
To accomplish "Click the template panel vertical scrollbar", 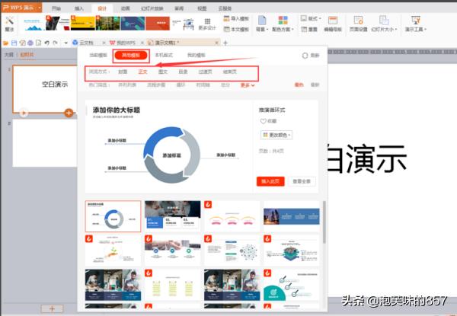I will tap(324, 222).
